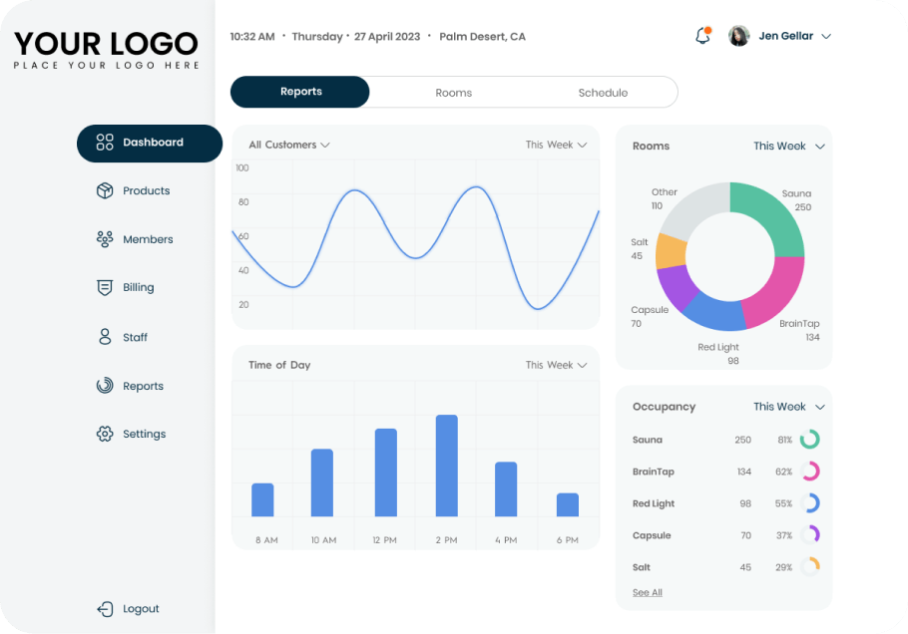Click the 6 PM bar

point(568,504)
